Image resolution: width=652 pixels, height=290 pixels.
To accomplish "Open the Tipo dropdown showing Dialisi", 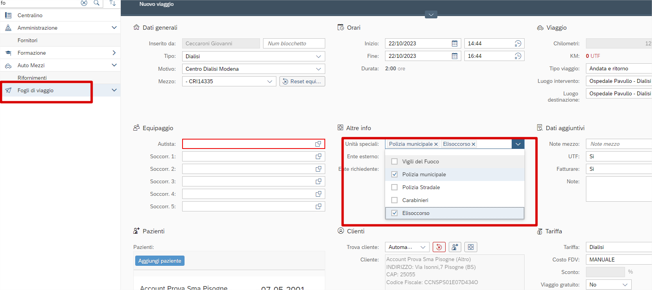I will point(318,56).
